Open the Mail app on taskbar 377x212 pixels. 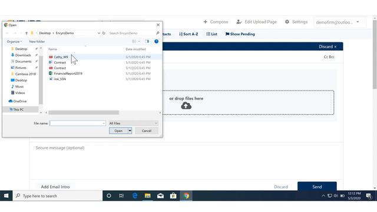pos(160,196)
